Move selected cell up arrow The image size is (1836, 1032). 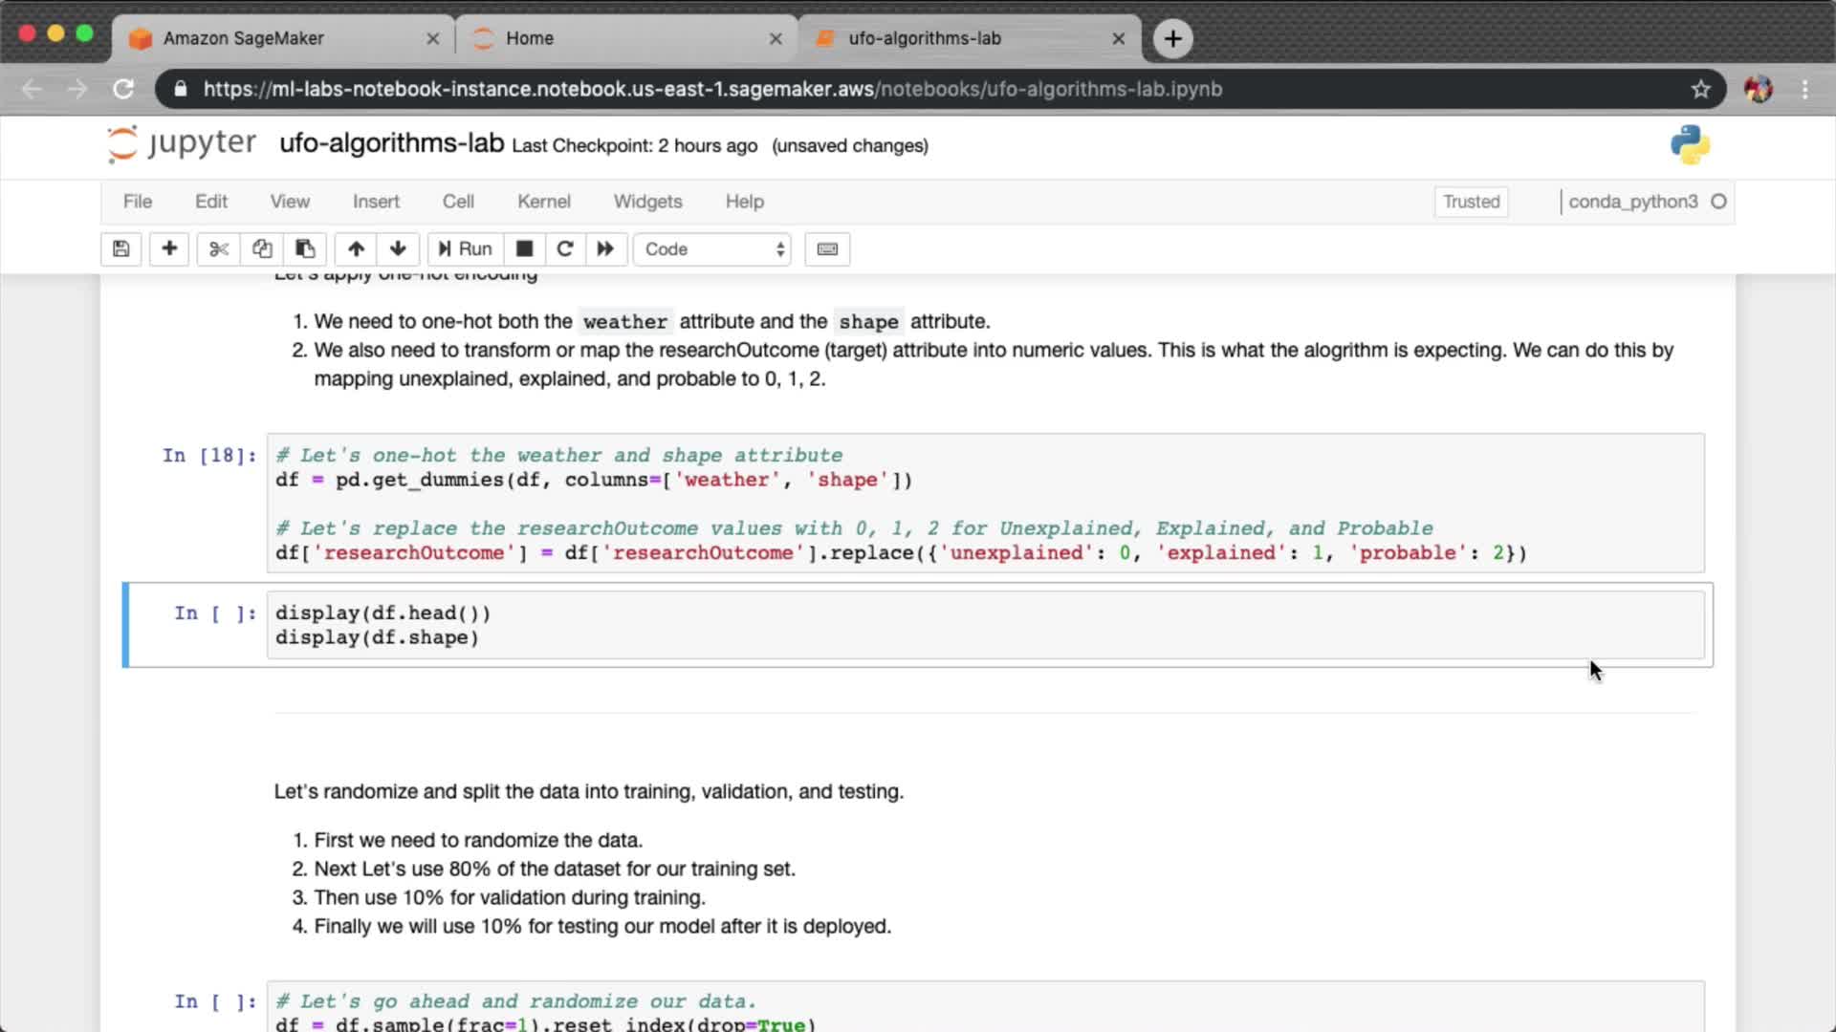356,249
